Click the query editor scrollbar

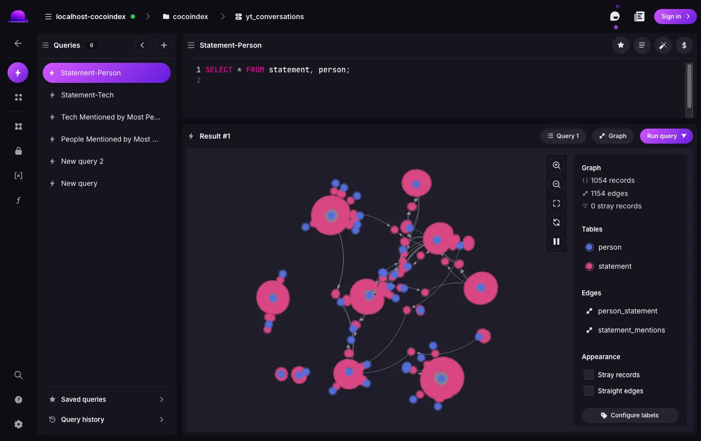689,85
